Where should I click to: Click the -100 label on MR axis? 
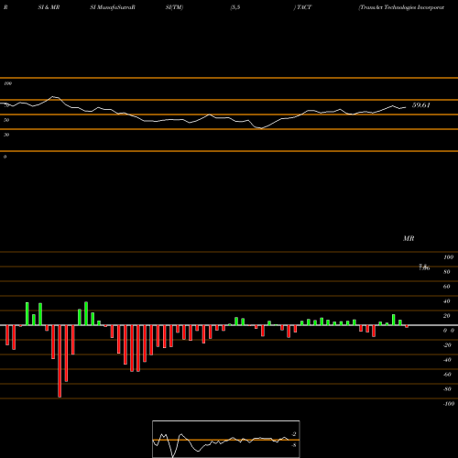[x=449, y=404]
